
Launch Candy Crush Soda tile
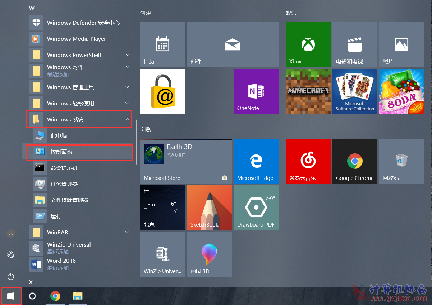click(x=401, y=91)
